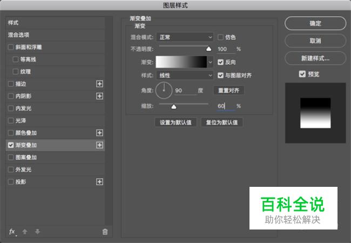Image resolution: width=351 pixels, height=243 pixels.
Task: Enable the 内阴影 checkbox
Action: (11, 96)
